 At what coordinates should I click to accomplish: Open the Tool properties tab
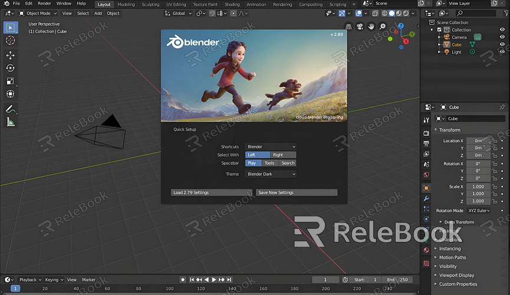(426, 120)
